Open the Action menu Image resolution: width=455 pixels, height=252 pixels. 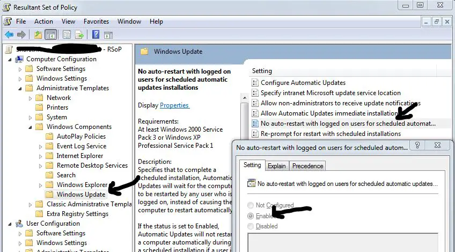[43, 21]
